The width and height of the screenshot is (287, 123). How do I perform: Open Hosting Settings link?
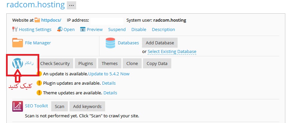tap(35, 30)
